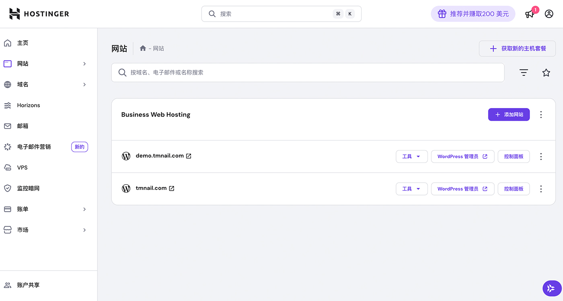Open 控制面板 for tmnail.com
The image size is (563, 301).
click(514, 189)
